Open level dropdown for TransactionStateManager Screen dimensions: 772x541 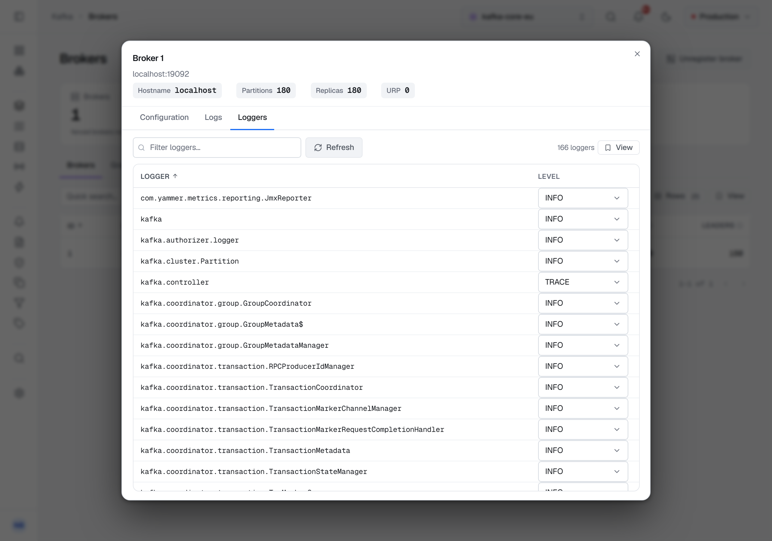583,471
